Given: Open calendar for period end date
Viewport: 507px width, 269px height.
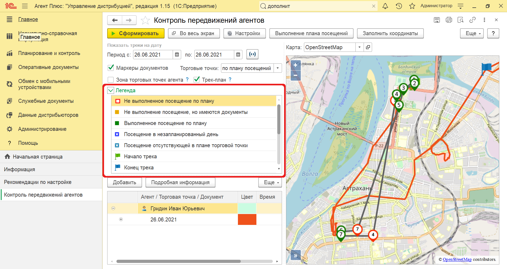Looking at the screenshot, I should pyautogui.click(x=238, y=55).
